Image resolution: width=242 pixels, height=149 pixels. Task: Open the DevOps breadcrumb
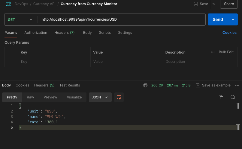click(x=21, y=4)
